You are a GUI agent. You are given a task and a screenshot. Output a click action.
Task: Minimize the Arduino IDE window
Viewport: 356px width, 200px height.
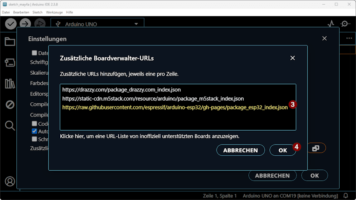tap(324, 4)
